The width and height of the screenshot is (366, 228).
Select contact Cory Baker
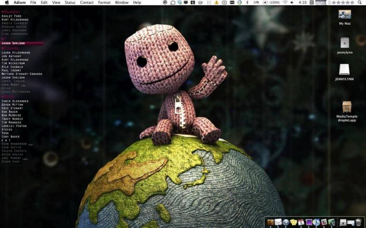(x=11, y=137)
